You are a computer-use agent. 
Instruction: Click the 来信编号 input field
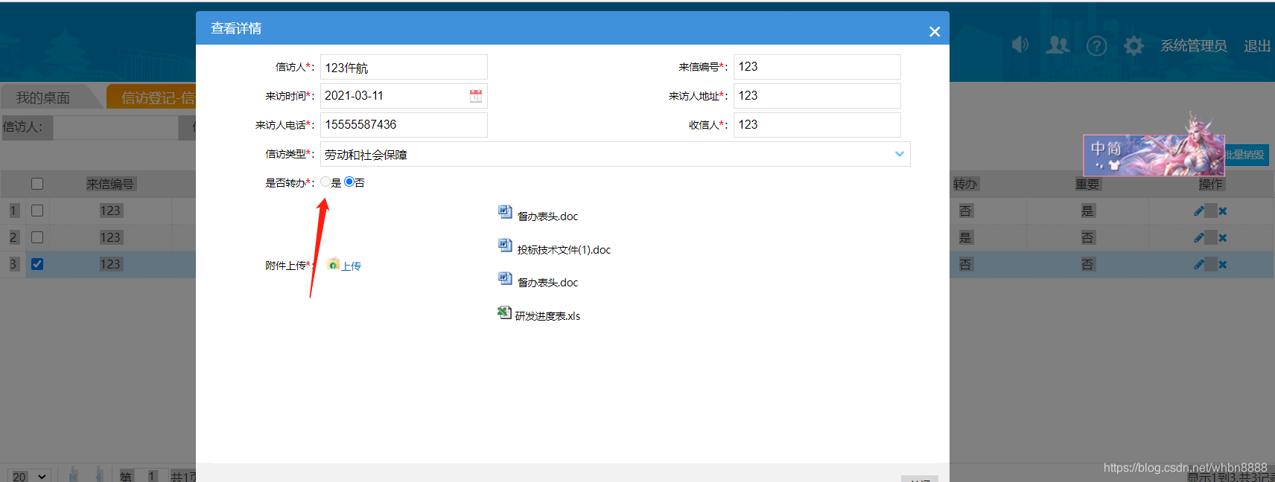tap(817, 67)
